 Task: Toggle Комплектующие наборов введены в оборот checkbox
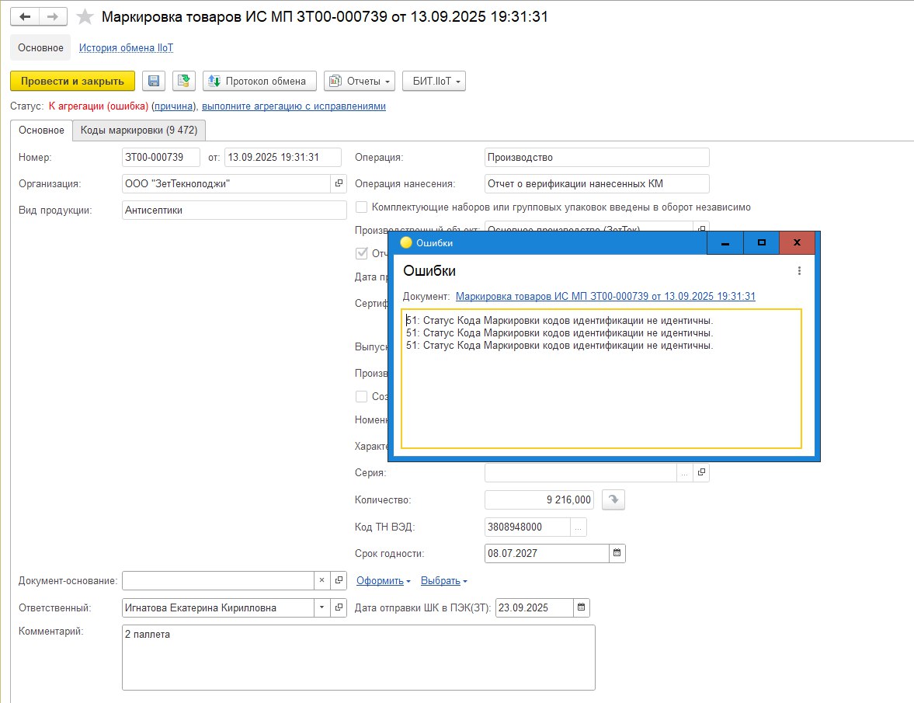(361, 207)
